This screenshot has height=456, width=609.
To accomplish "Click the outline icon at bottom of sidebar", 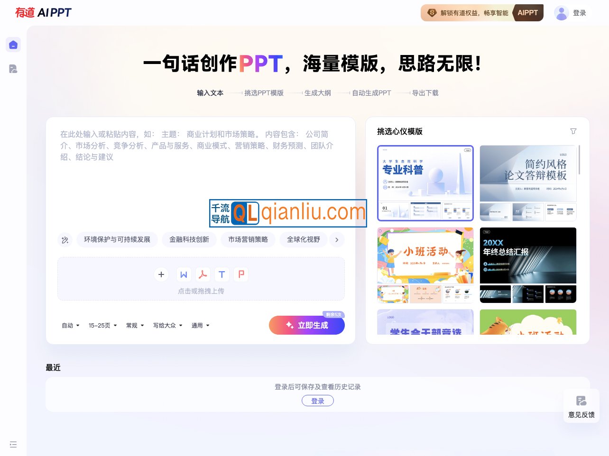I will (x=13, y=444).
